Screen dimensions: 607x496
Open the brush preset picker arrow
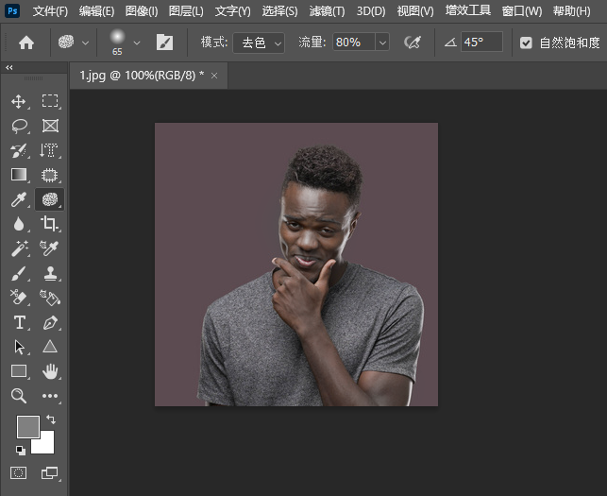pos(137,43)
